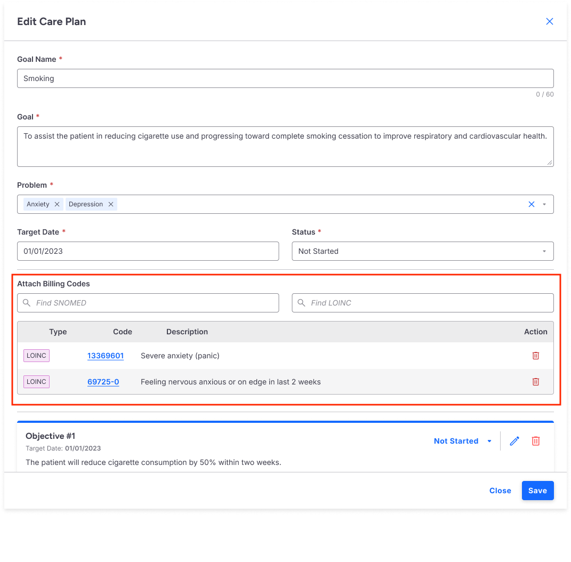The height and width of the screenshot is (562, 571).
Task: Clear all selected problems
Action: coord(531,204)
